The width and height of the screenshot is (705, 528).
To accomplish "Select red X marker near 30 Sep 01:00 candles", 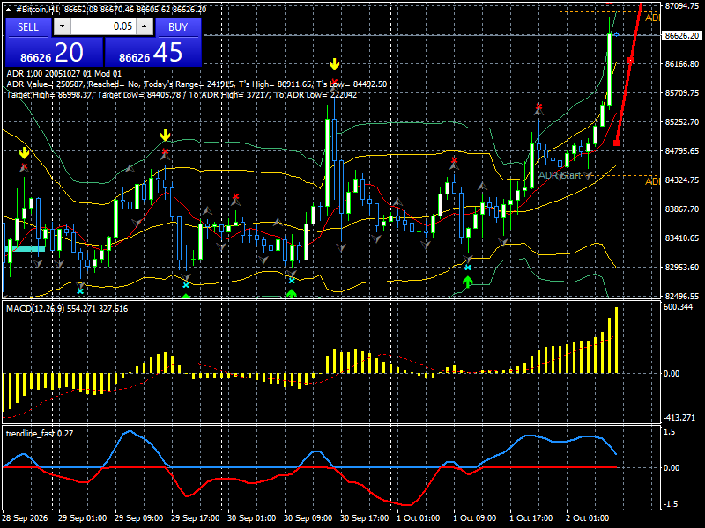I will (235, 196).
